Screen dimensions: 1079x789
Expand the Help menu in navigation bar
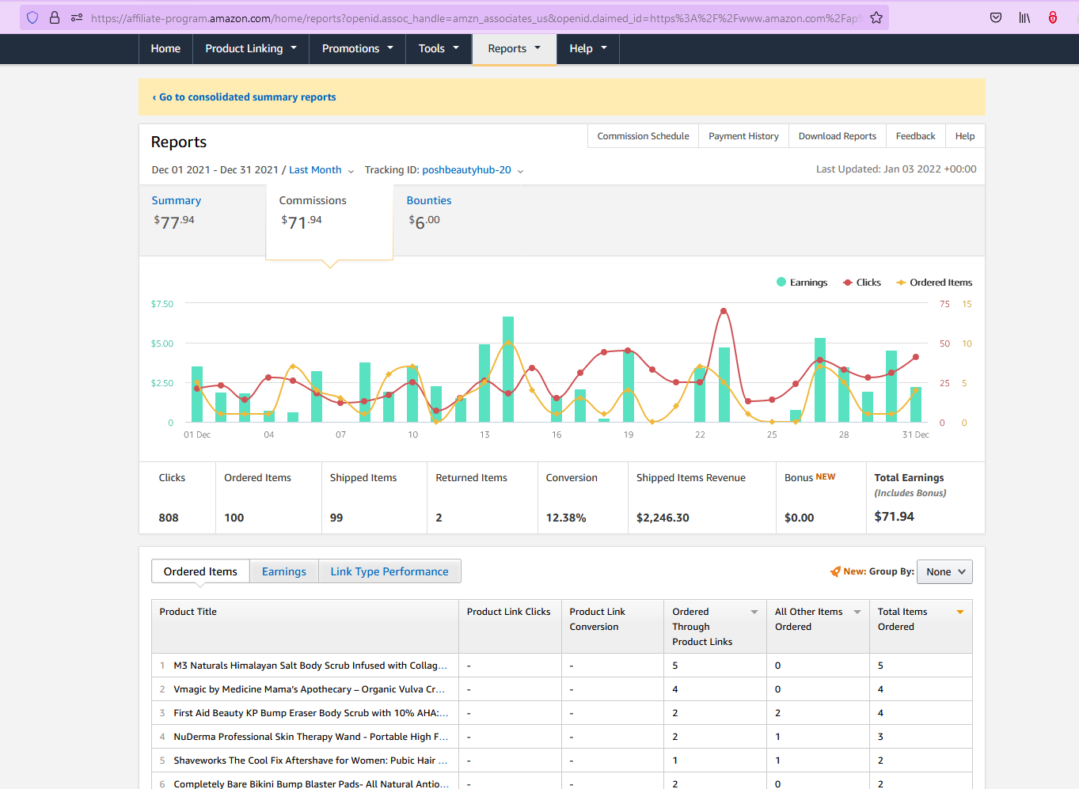pyautogui.click(x=588, y=48)
